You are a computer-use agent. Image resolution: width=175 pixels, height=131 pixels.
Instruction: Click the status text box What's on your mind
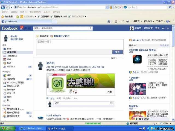coord(80,44)
